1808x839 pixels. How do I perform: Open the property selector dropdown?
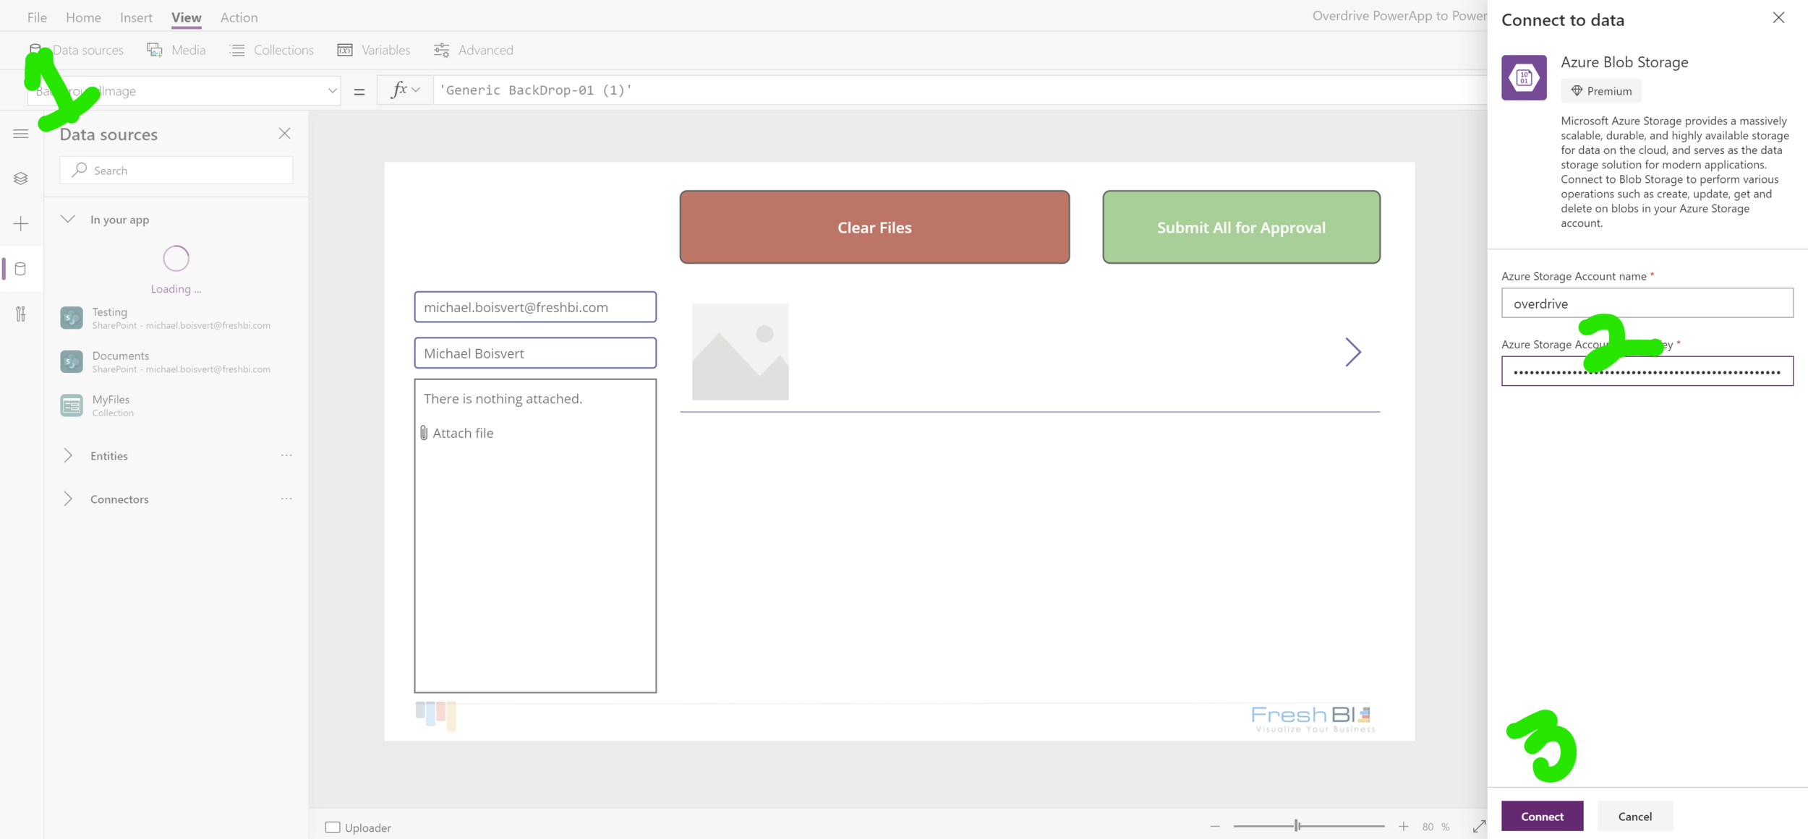coord(331,90)
